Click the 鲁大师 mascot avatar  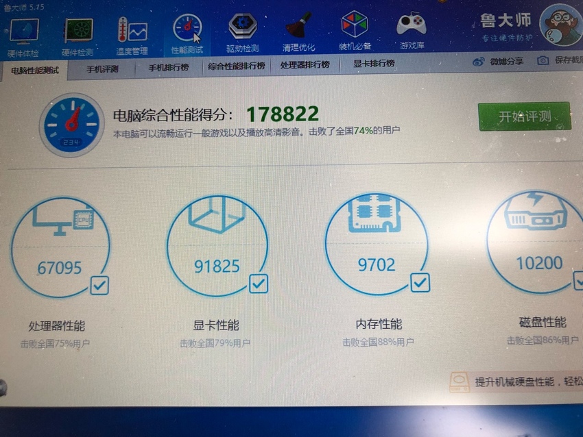pyautogui.click(x=562, y=26)
